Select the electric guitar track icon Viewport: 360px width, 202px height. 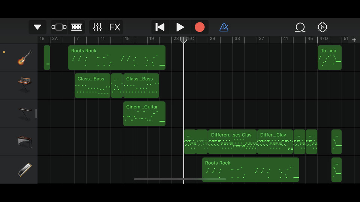(25, 58)
